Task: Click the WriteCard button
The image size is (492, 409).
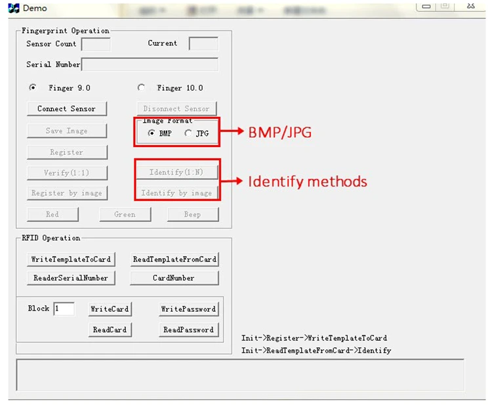Action: pyautogui.click(x=110, y=309)
